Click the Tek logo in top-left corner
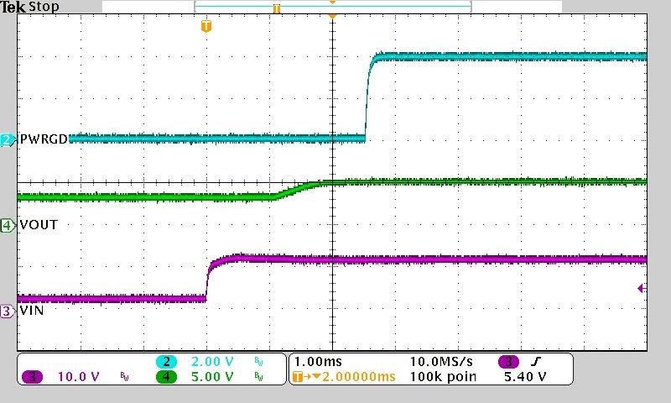The height and width of the screenshot is (403, 671). coord(13,7)
